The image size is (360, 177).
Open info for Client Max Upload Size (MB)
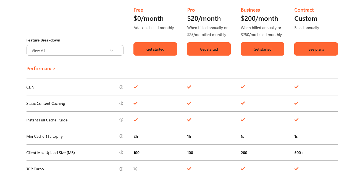[121, 152]
